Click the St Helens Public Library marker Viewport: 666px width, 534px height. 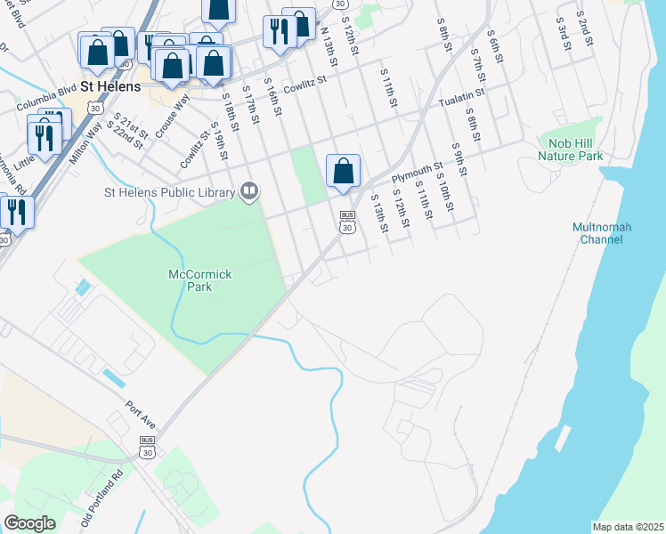249,191
